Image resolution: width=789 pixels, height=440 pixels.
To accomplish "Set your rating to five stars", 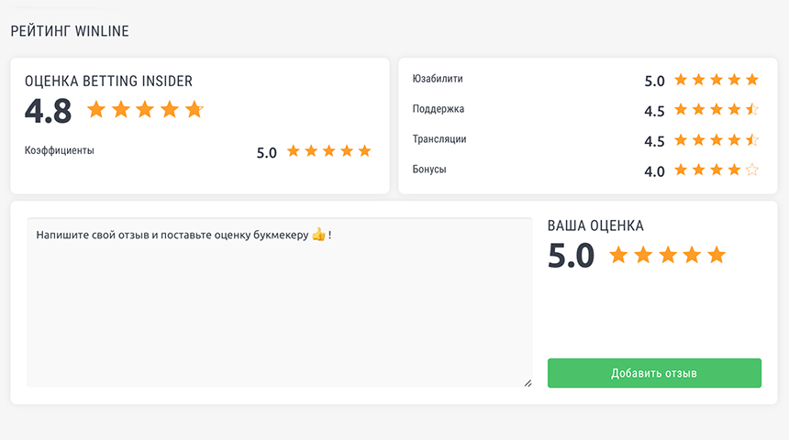I will coord(717,255).
